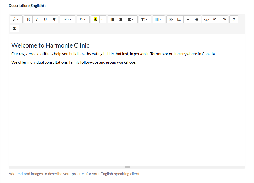Open the font size 15 dropdown
Image resolution: width=254 pixels, height=183 pixels.
tap(83, 19)
